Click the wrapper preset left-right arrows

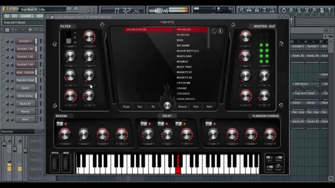point(281,17)
